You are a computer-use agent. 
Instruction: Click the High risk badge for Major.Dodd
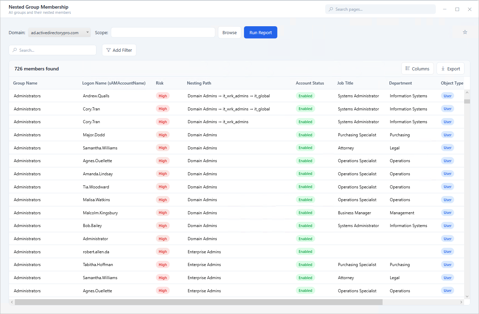(163, 135)
